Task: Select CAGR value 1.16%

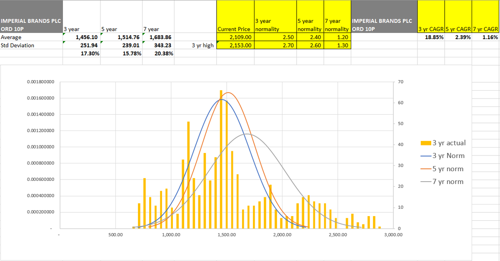Action: pos(485,37)
